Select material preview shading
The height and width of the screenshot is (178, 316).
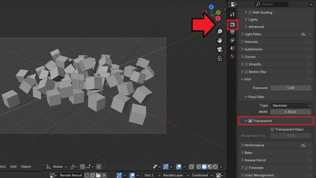pos(210,167)
